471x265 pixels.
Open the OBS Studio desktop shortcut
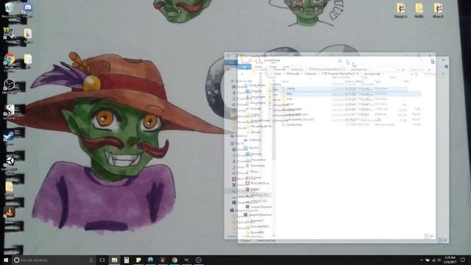pyautogui.click(x=10, y=85)
